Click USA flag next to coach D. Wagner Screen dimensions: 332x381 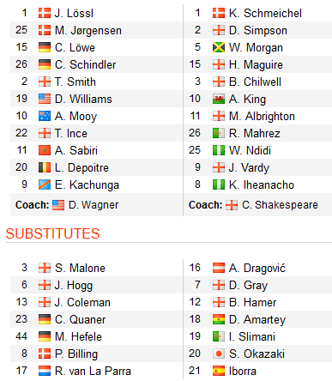pos(58,205)
